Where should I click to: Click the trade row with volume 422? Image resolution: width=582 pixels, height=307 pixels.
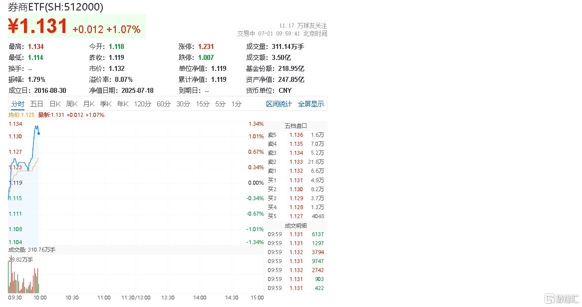click(x=296, y=288)
